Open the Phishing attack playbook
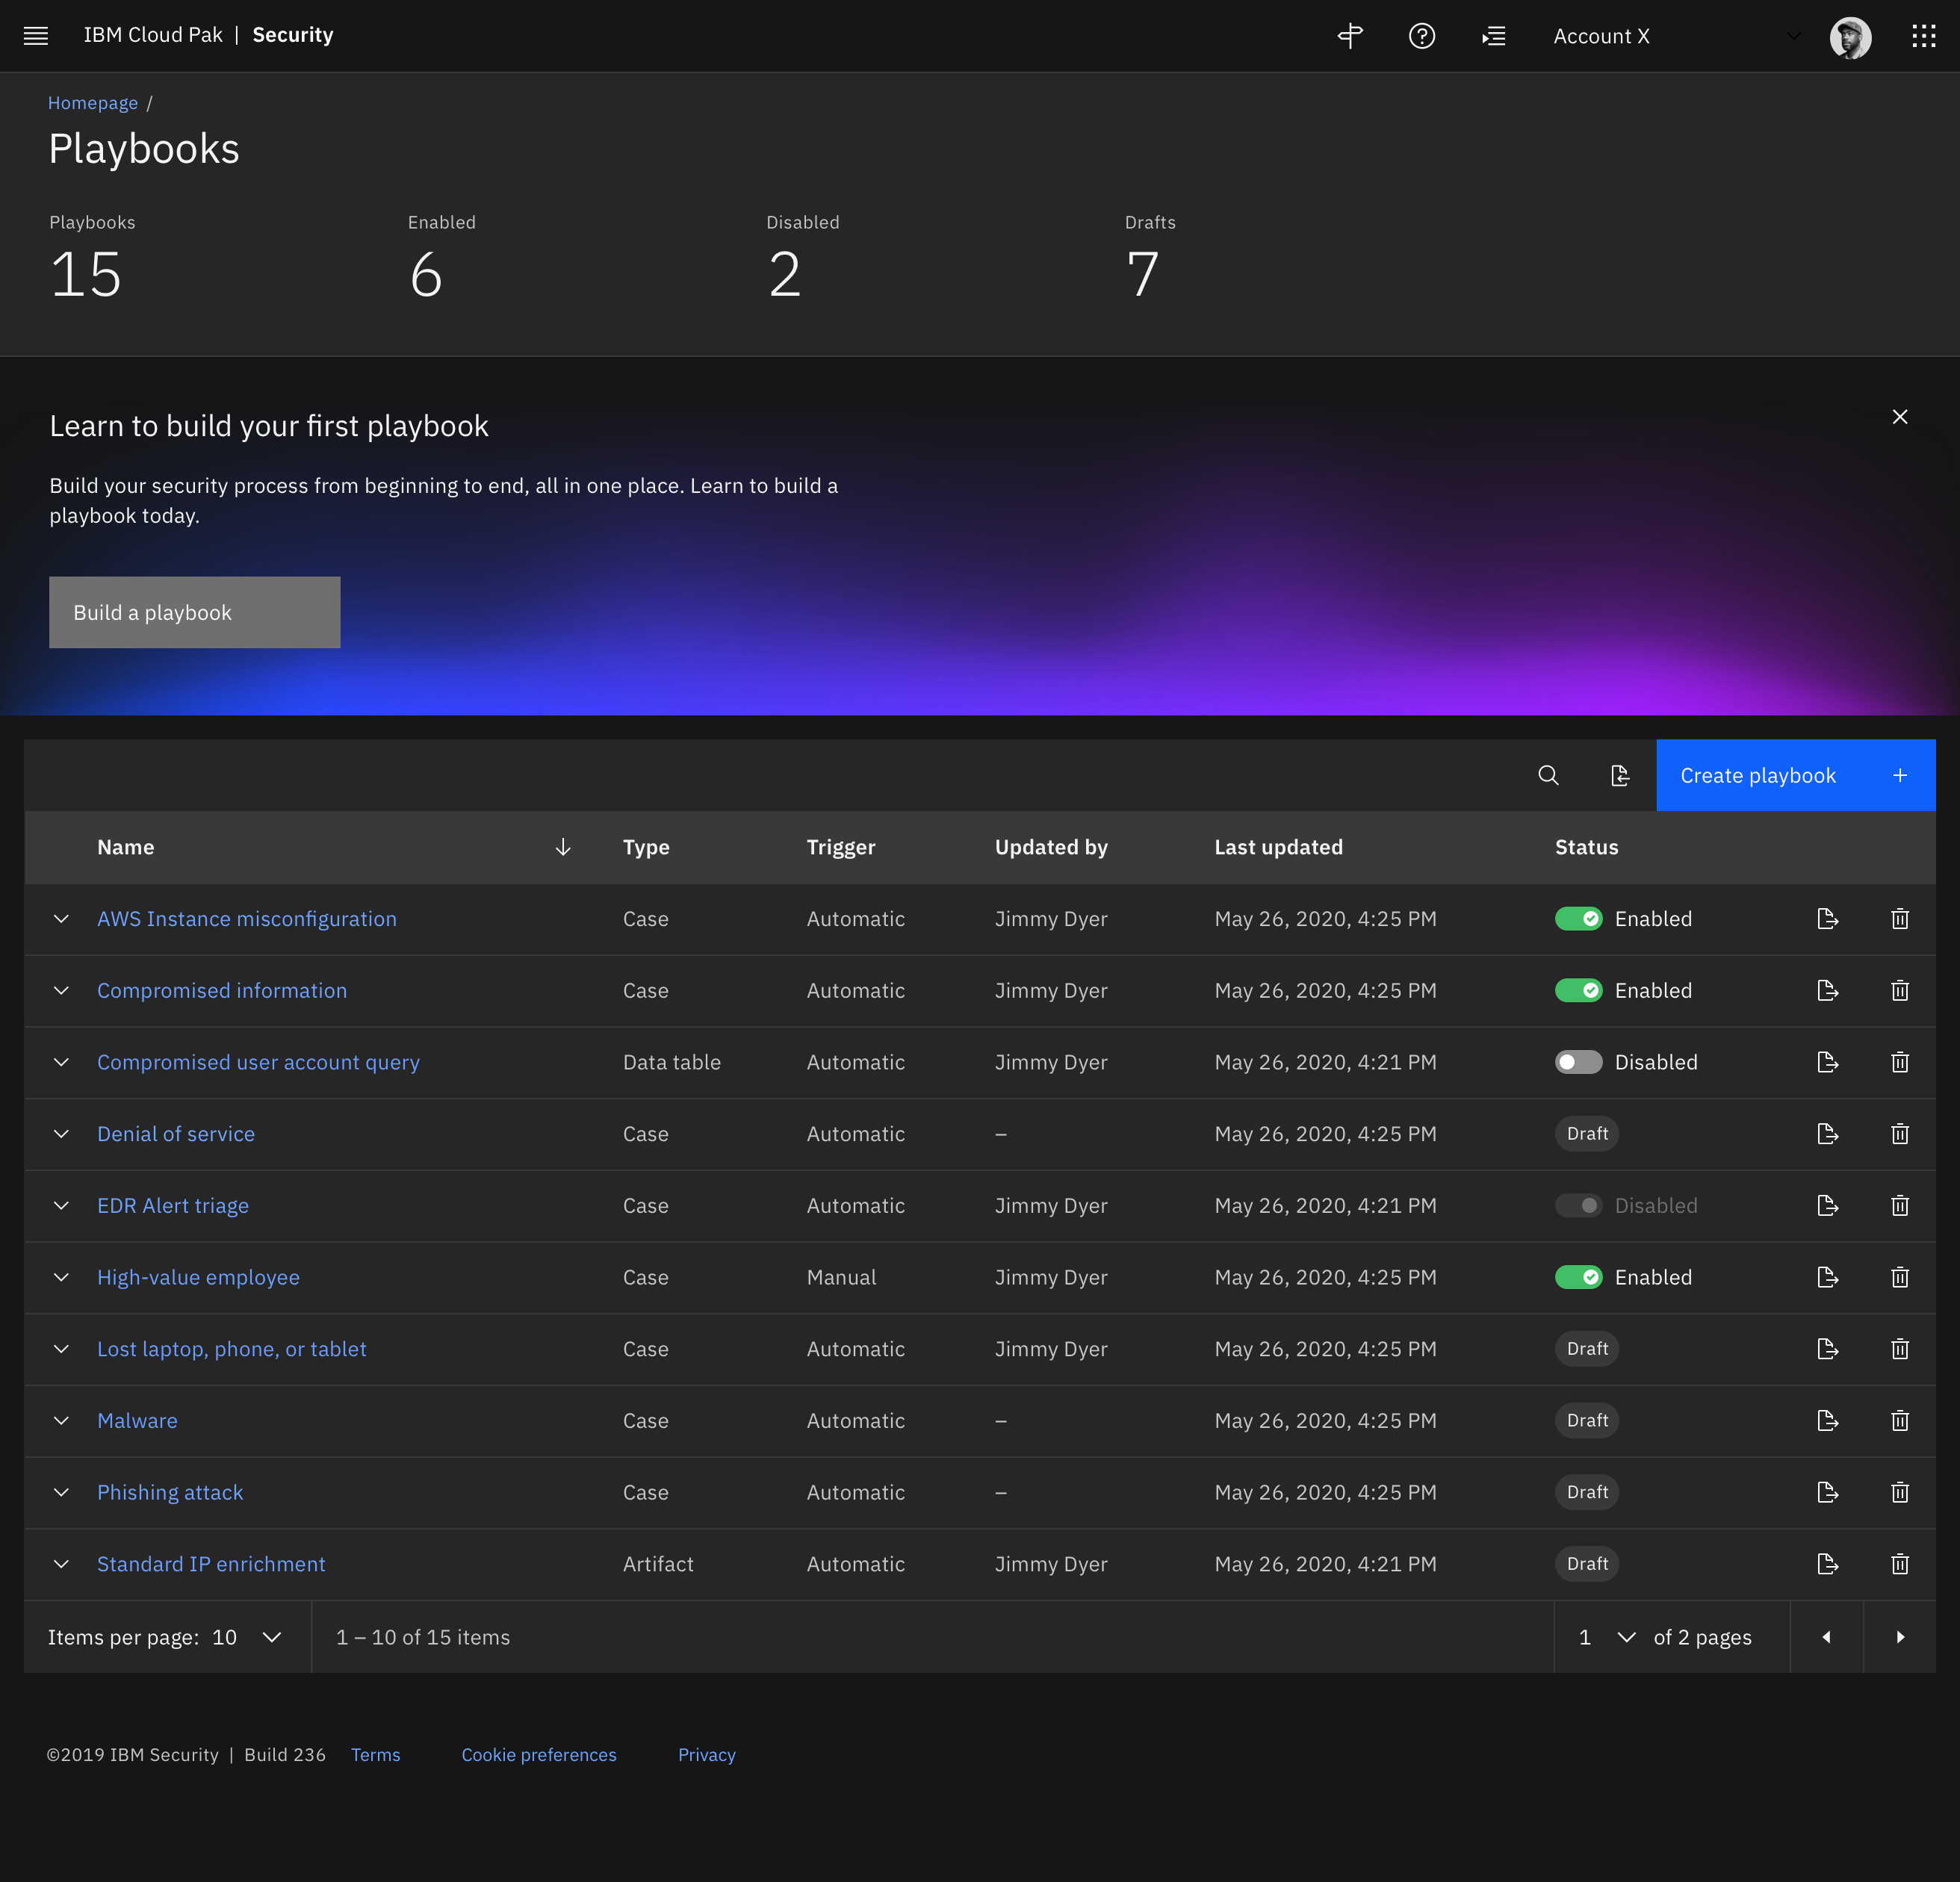Screen dimensions: 1960x1882 (x=170, y=1491)
